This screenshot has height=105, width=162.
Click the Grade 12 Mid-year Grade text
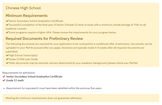point(23,59)
